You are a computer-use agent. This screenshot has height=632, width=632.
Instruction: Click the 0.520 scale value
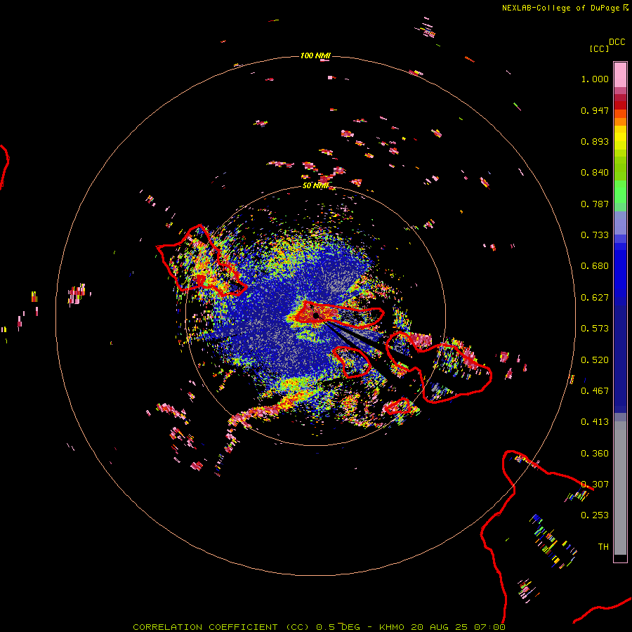pos(595,360)
